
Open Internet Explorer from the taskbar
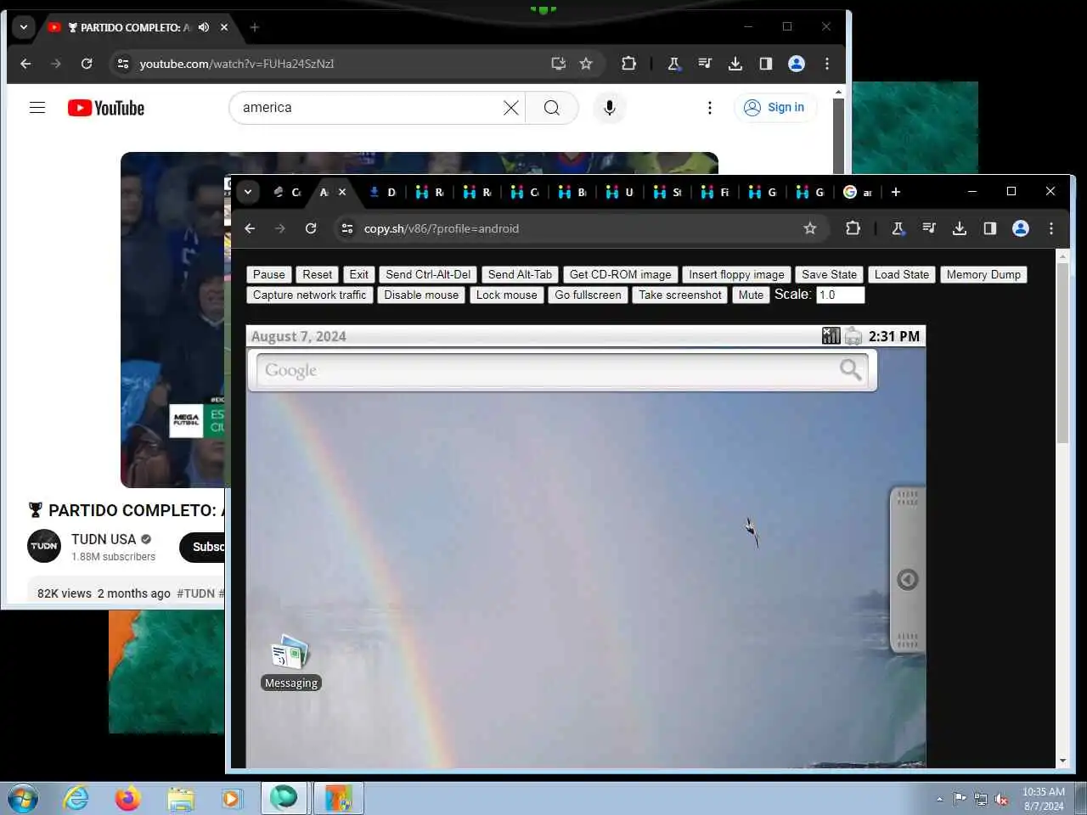click(x=76, y=799)
